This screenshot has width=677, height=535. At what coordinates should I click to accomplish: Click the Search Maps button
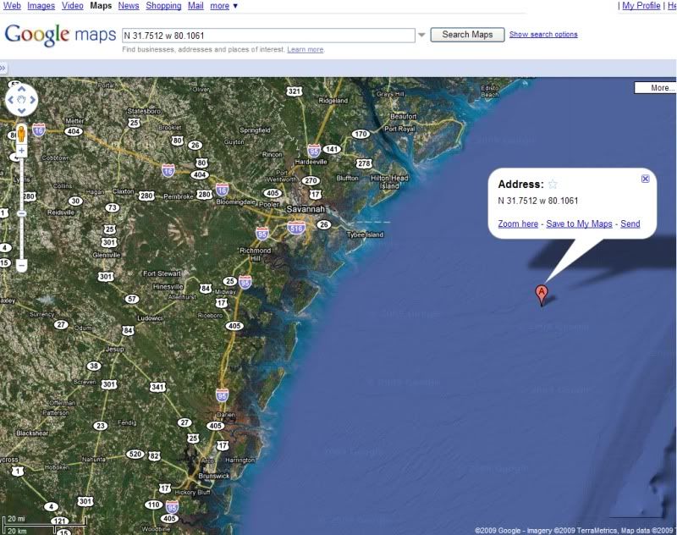(467, 35)
